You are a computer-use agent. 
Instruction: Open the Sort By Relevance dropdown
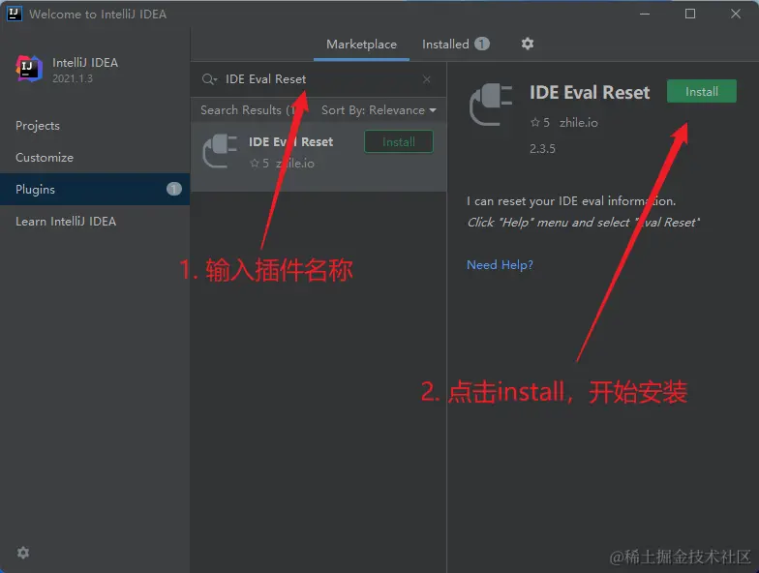(x=379, y=110)
